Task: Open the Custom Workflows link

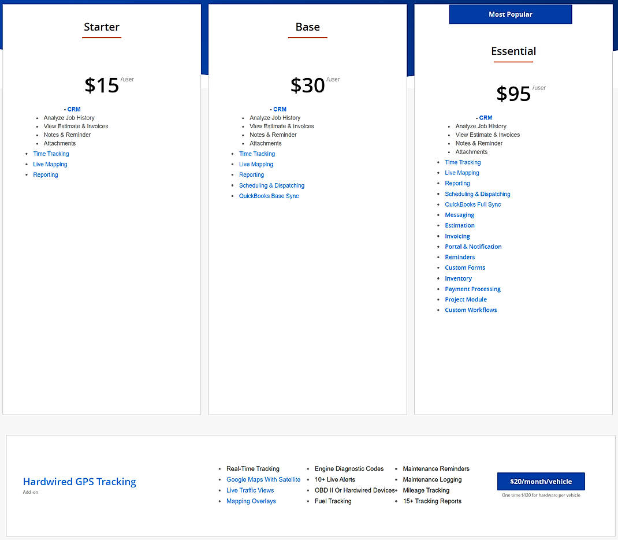Action: coord(471,310)
